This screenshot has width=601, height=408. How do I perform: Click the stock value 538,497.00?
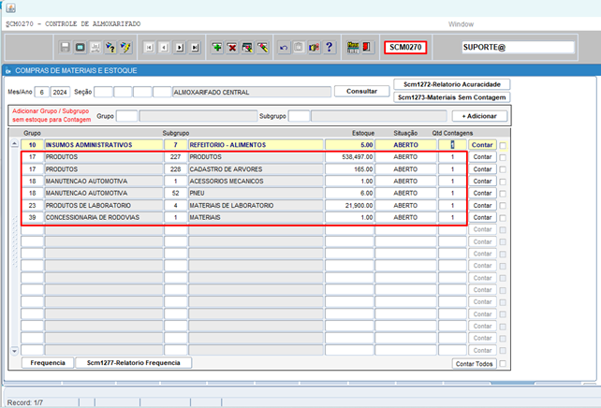(x=349, y=156)
